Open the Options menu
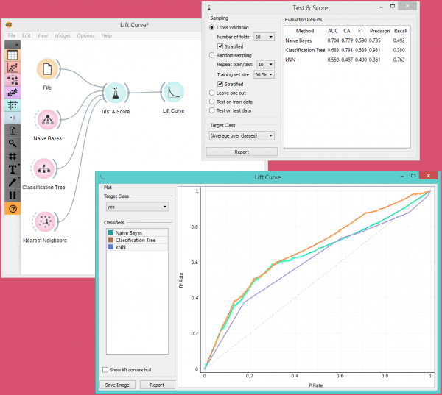Screen dimensions: 442x395 point(85,35)
